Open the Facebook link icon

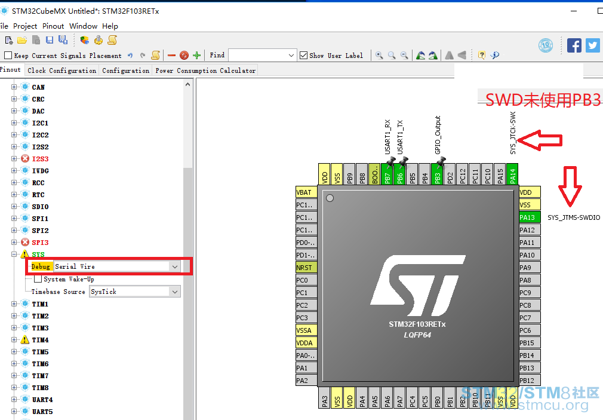tap(574, 45)
